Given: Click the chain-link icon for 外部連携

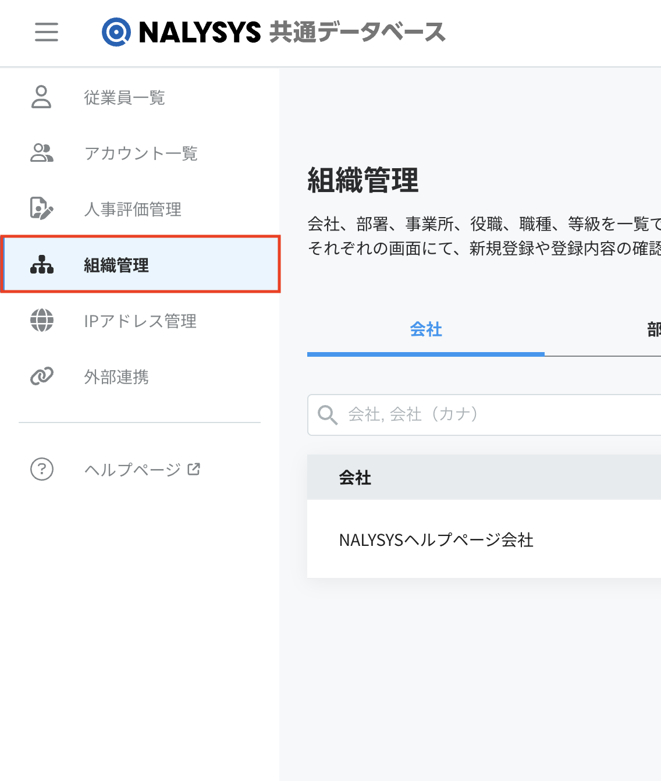Looking at the screenshot, I should tap(41, 377).
